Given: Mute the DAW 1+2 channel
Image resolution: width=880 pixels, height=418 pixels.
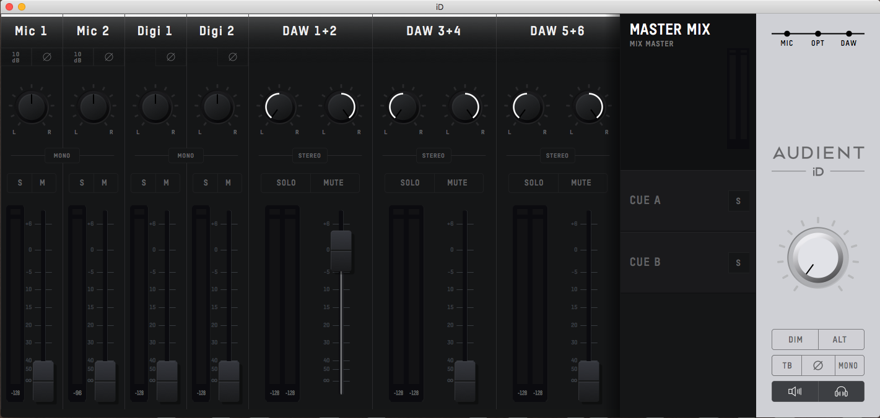Looking at the screenshot, I should point(334,182).
